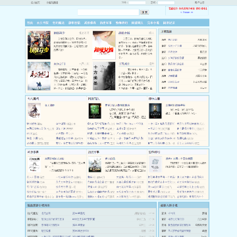Open the cover thumbnail in 历史军事 section

point(95,165)
